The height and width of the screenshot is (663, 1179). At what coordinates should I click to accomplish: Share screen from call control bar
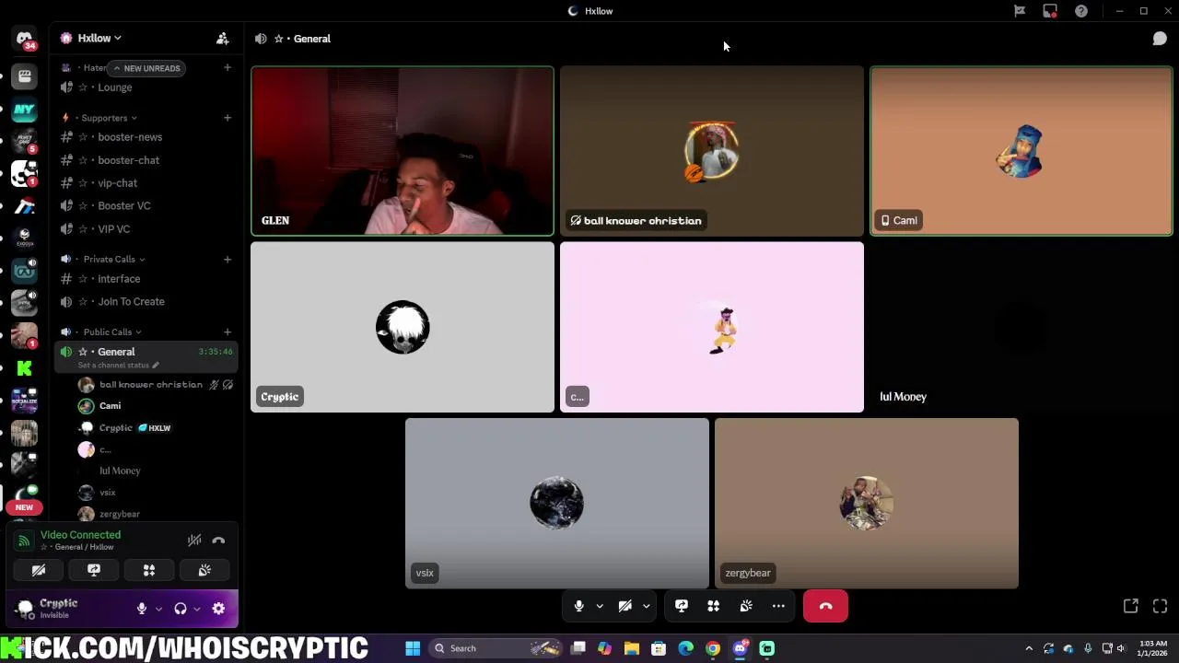[x=682, y=606]
